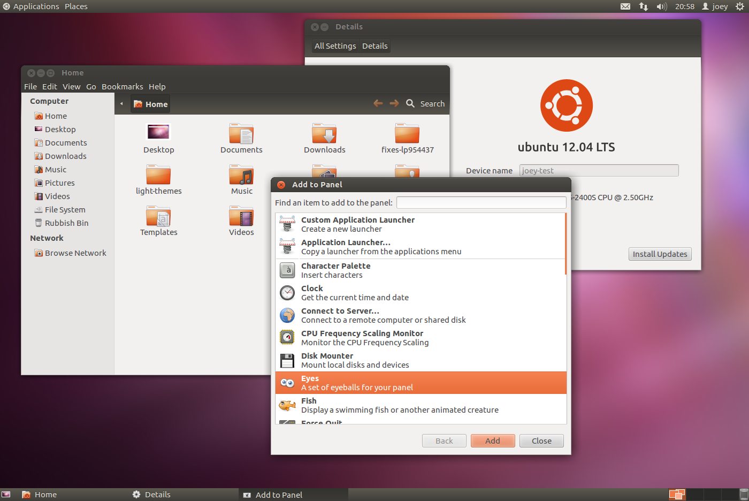
Task: Click the panel item search field
Action: (481, 203)
